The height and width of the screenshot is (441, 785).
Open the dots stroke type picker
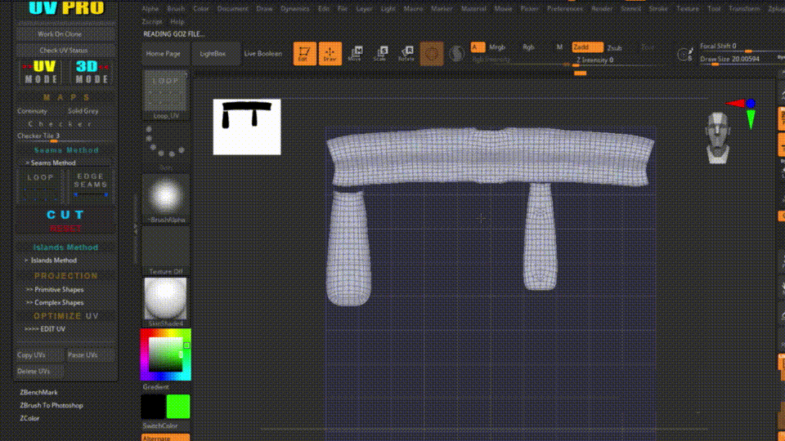pos(165,146)
